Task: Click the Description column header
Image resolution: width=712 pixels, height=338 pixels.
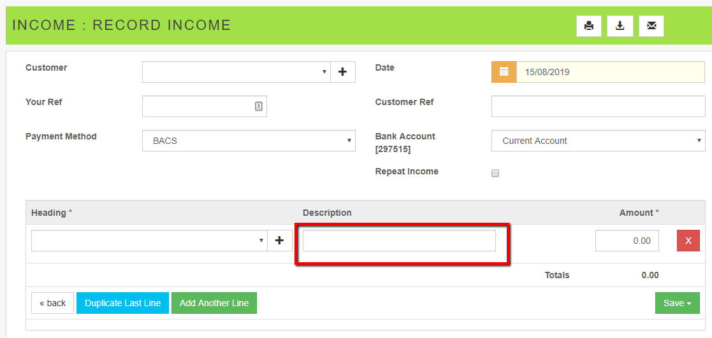Action: 327,213
